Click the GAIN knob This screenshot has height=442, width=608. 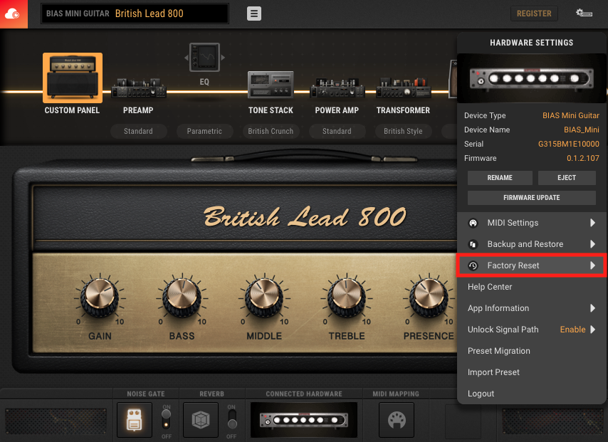[100, 298]
